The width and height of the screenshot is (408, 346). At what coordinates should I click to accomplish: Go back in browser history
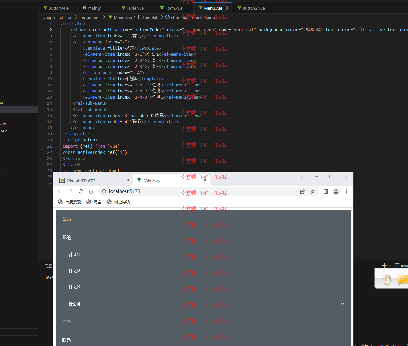point(60,191)
